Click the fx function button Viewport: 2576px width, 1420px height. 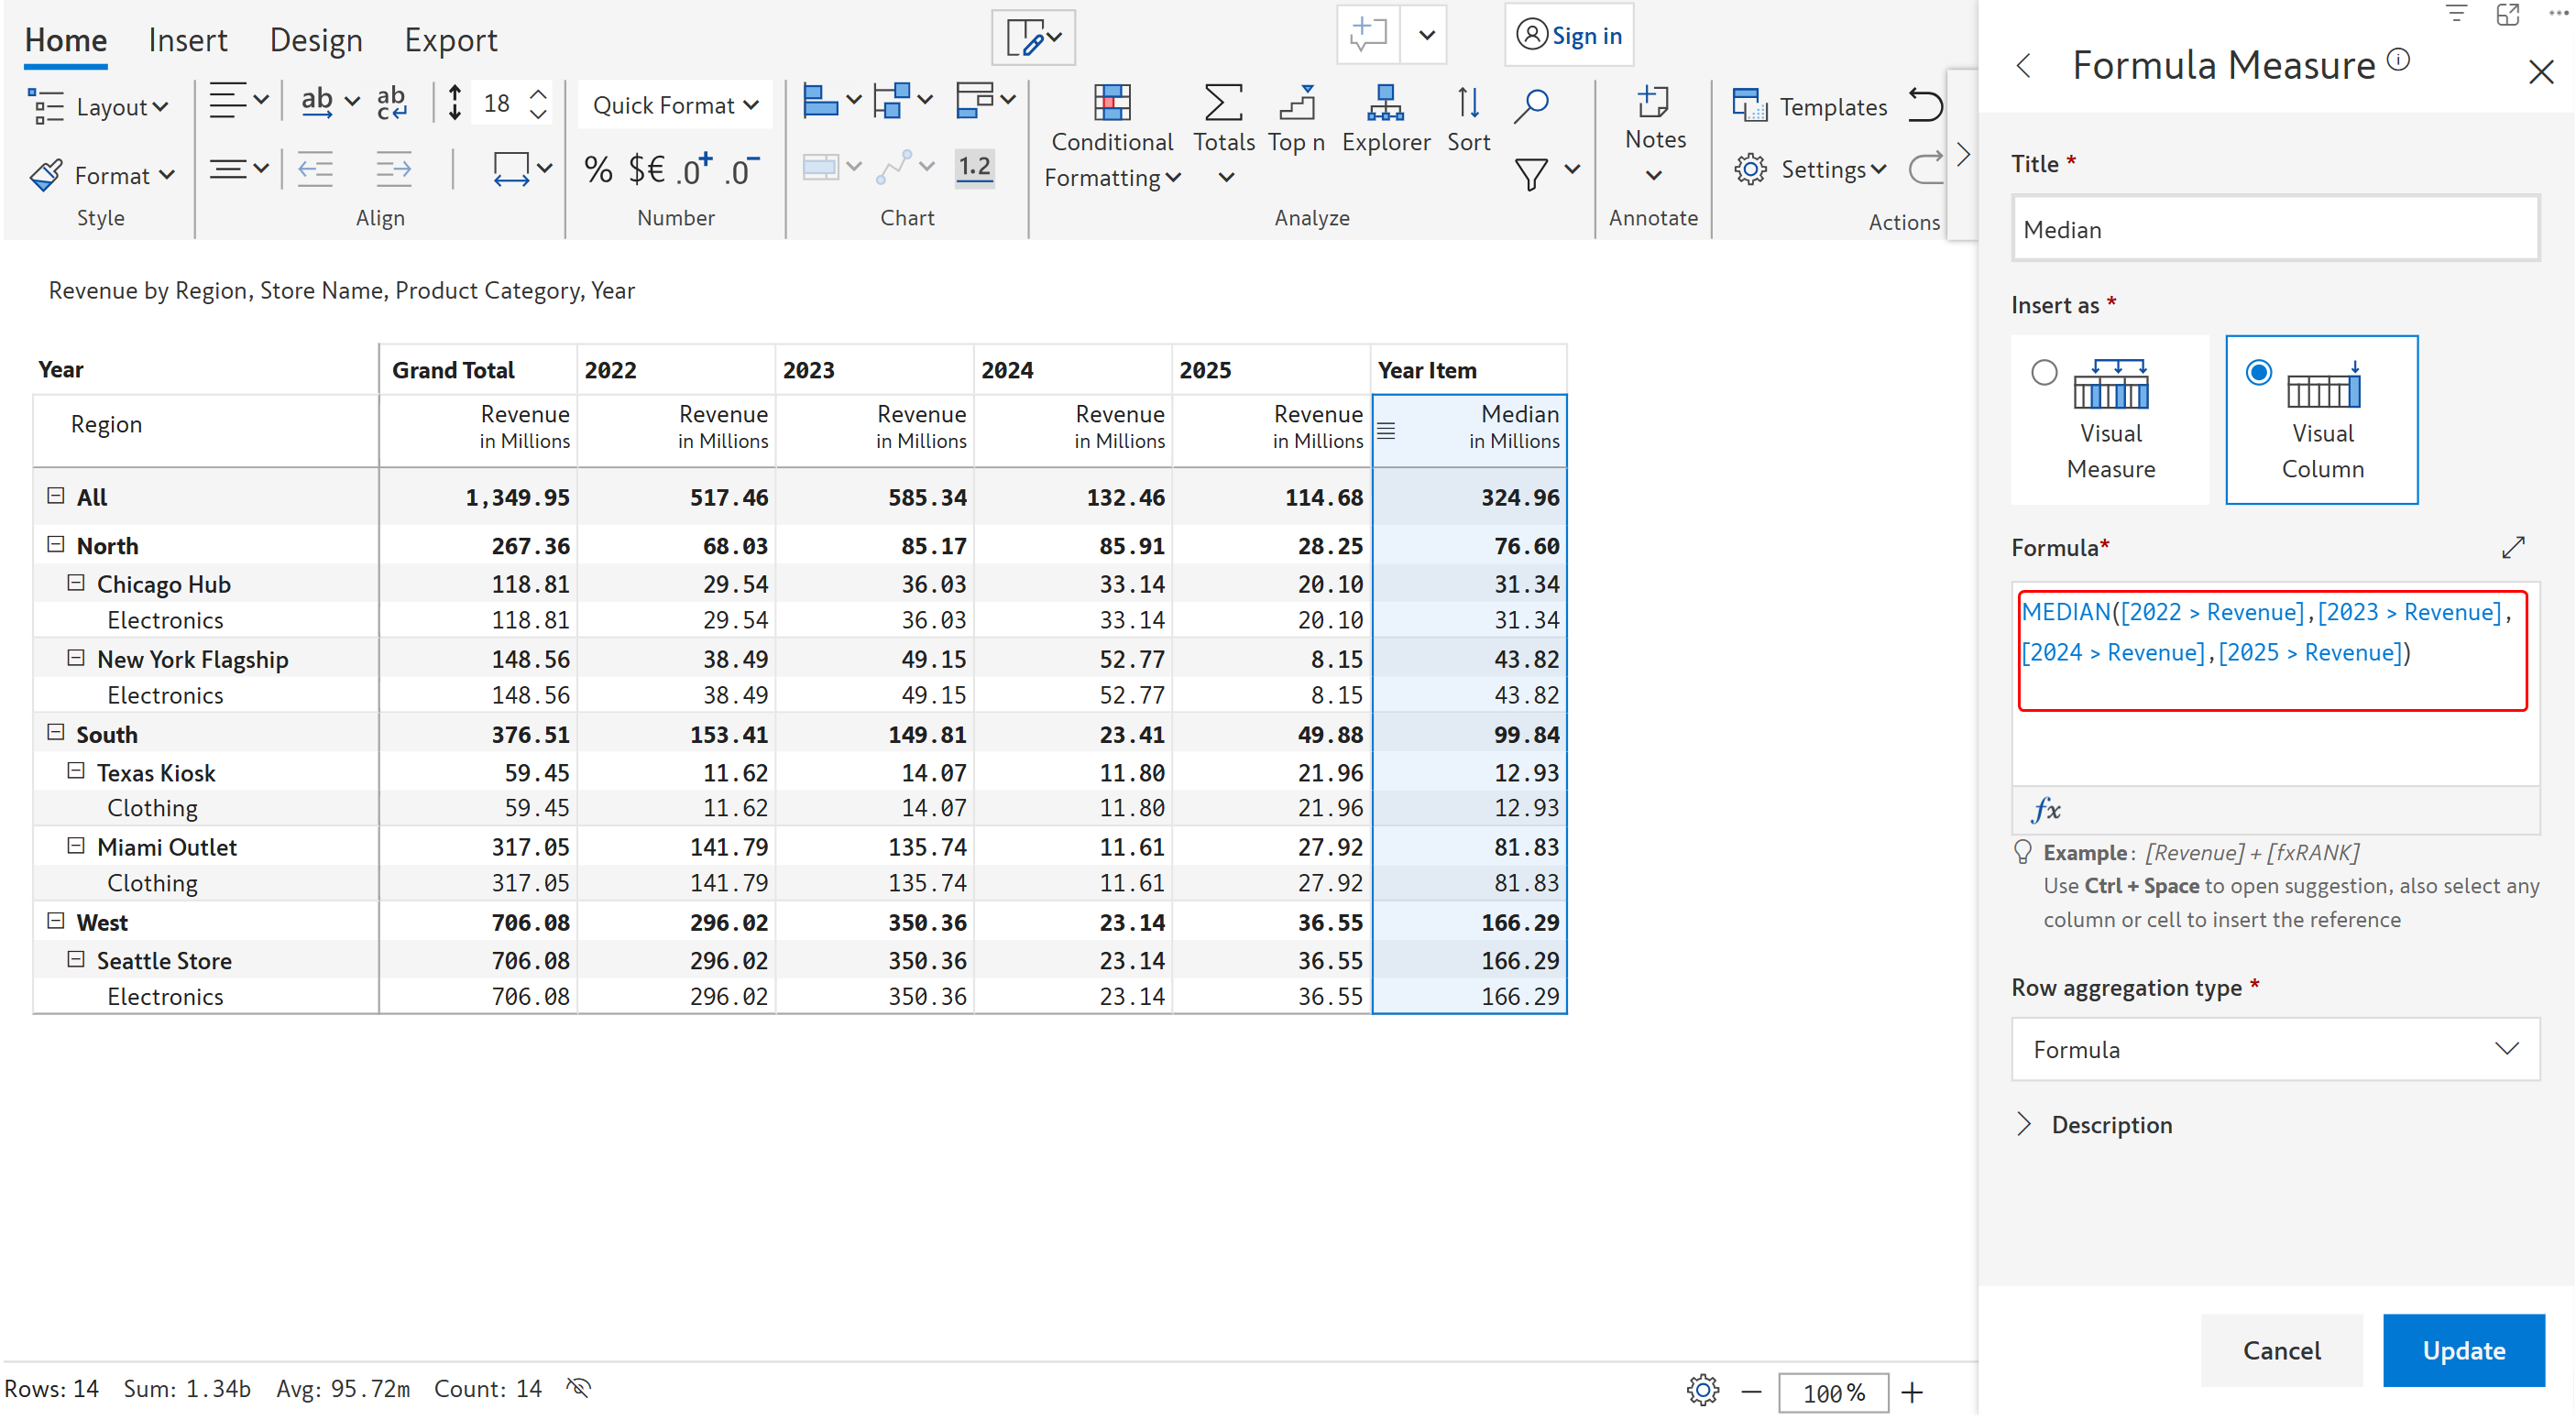click(2046, 809)
